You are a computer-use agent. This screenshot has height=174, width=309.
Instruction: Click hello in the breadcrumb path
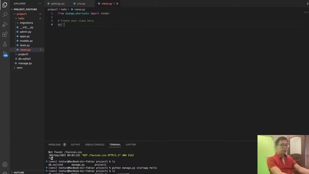click(64, 9)
